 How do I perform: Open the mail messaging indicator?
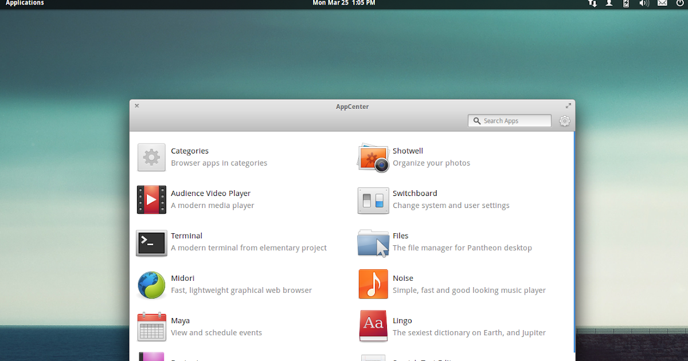662,3
